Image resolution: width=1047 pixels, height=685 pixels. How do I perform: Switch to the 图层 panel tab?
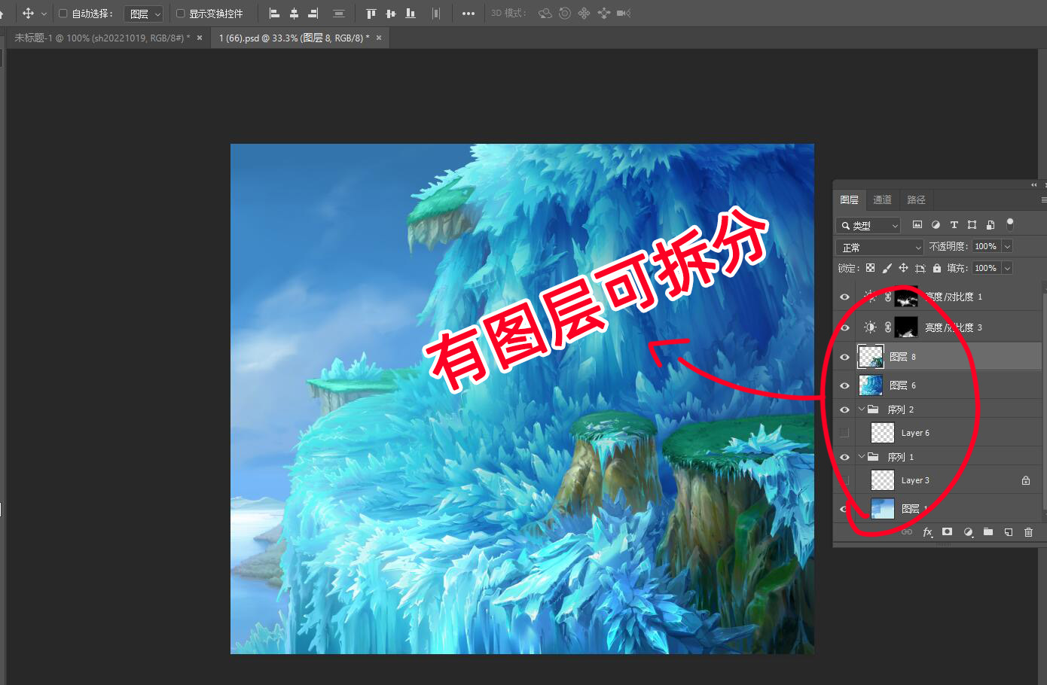pos(850,199)
